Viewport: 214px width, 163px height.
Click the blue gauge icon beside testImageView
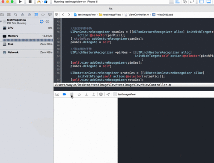point(42,21)
